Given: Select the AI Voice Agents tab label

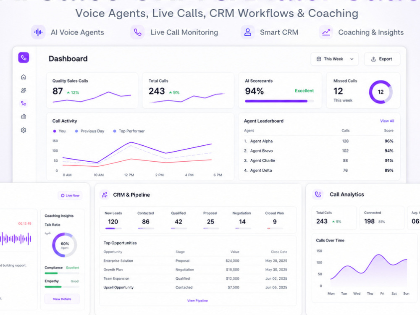Looking at the screenshot, I should point(77,32).
